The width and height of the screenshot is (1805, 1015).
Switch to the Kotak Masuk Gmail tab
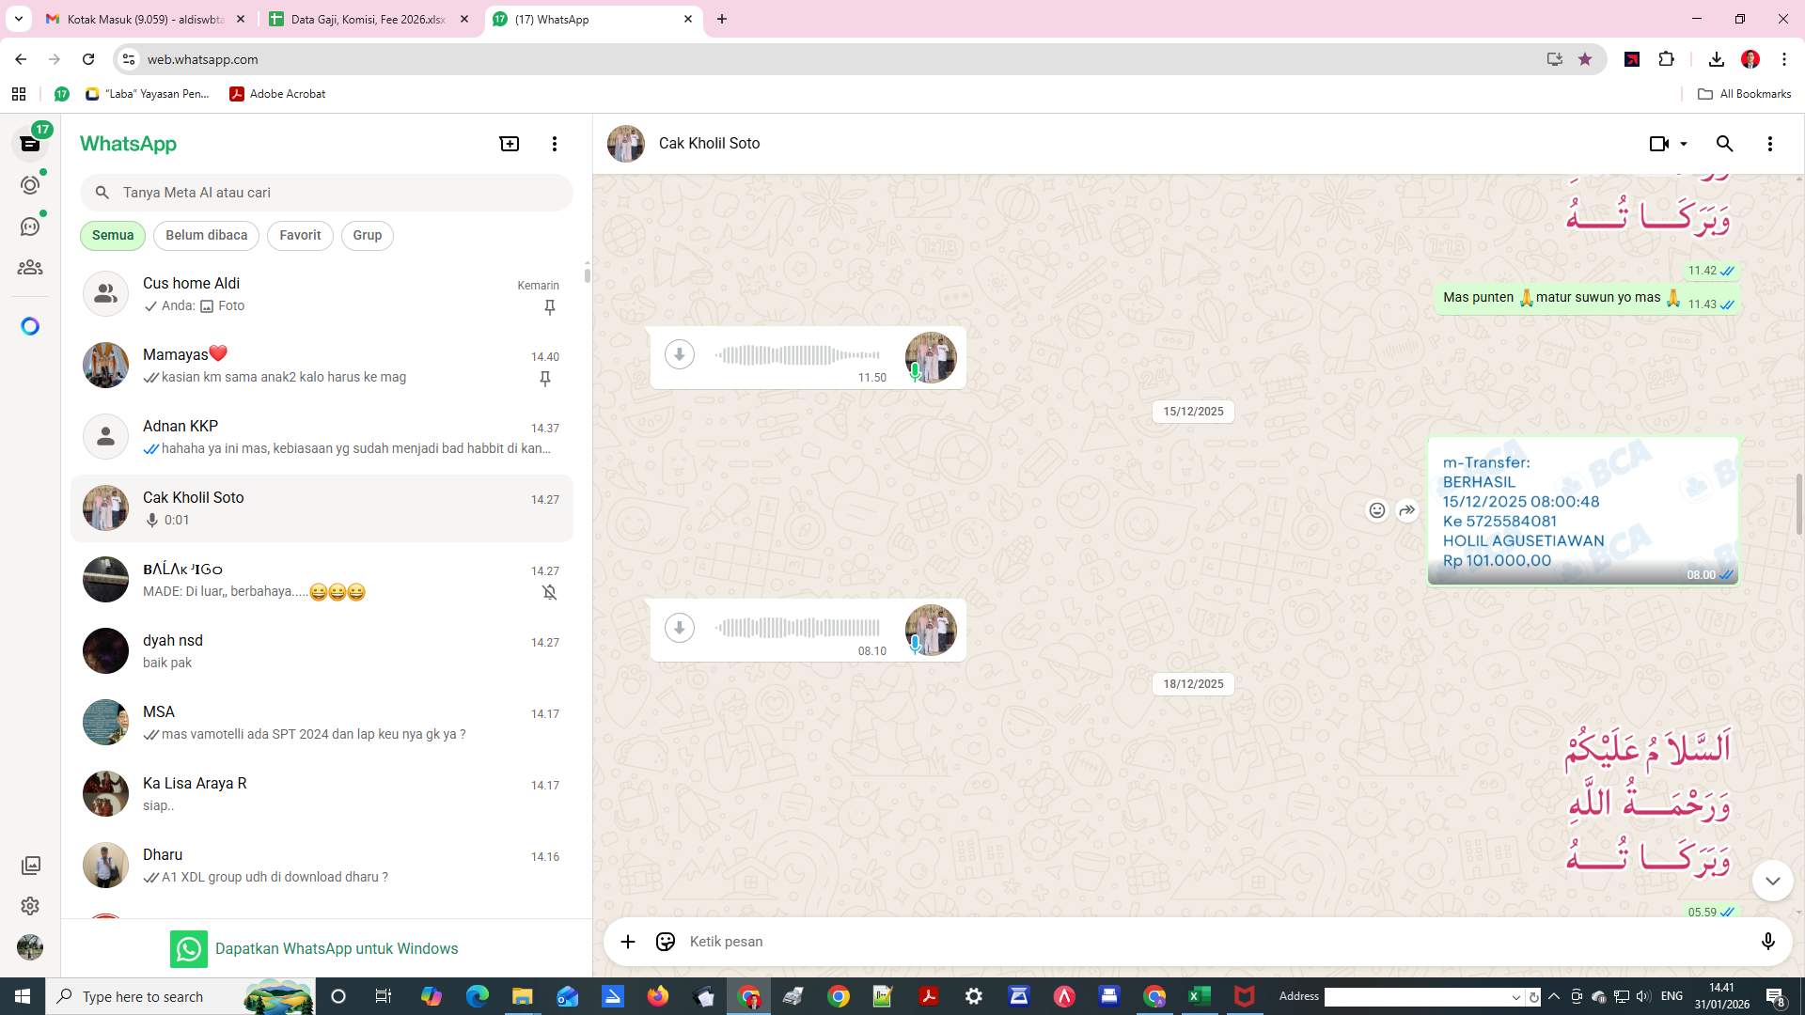141,19
